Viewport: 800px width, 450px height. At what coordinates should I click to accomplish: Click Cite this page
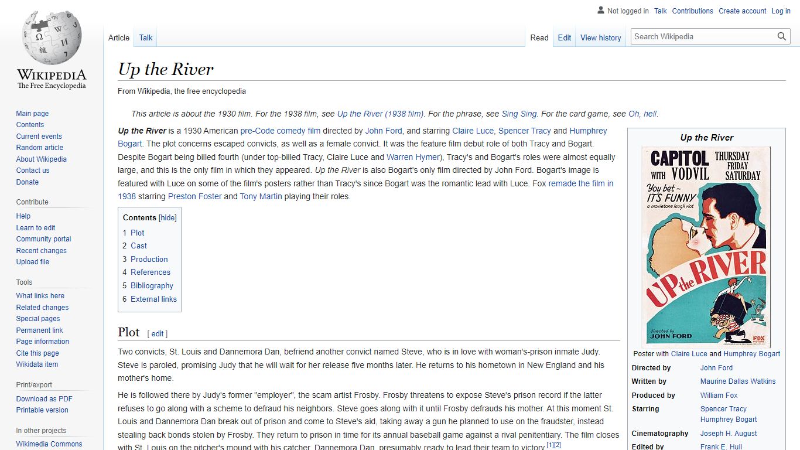click(x=37, y=353)
